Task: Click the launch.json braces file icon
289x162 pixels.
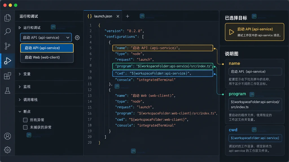Action: (89, 16)
